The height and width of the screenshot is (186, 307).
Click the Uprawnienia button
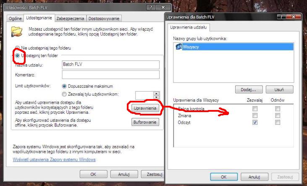(x=145, y=108)
